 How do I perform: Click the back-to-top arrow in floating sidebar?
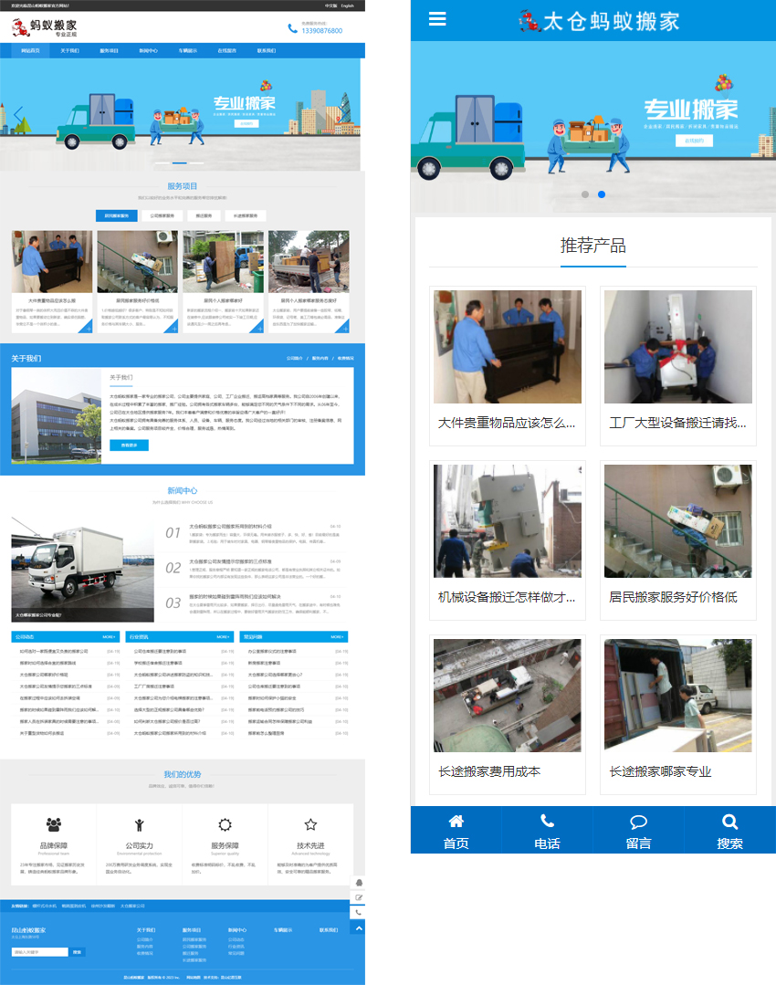(359, 927)
